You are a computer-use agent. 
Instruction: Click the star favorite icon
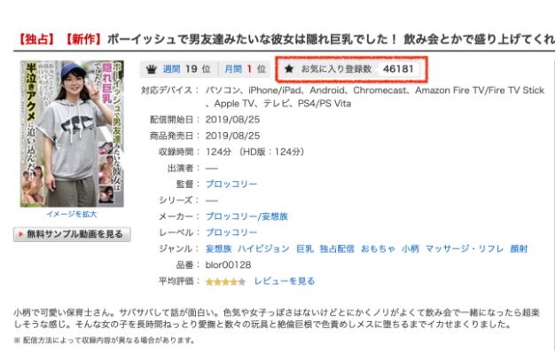pos(289,68)
